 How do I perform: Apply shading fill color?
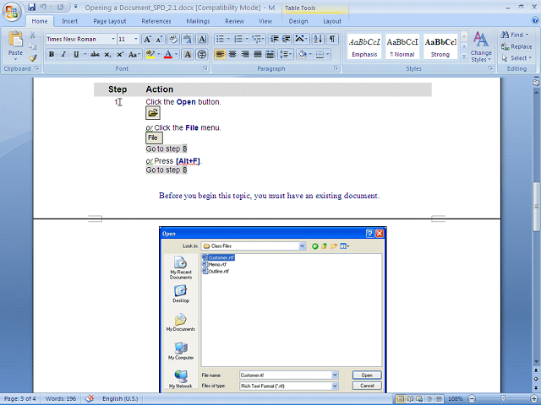click(303, 54)
